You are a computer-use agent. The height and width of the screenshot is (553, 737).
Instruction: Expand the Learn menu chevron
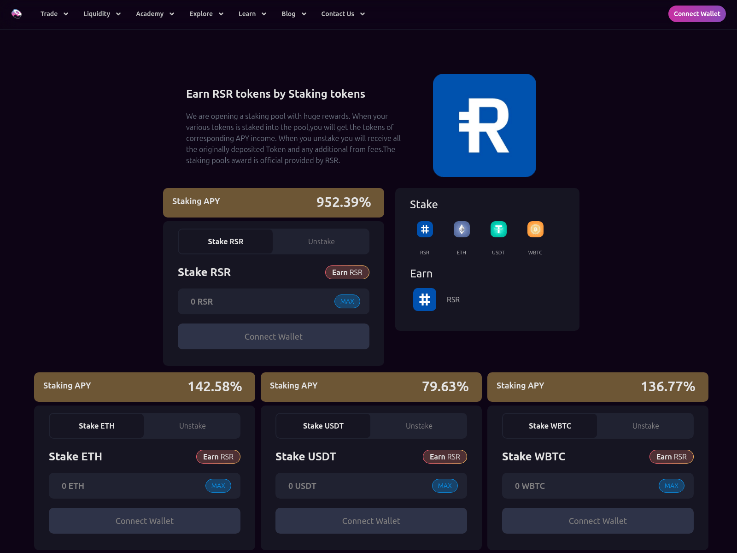pyautogui.click(x=264, y=14)
